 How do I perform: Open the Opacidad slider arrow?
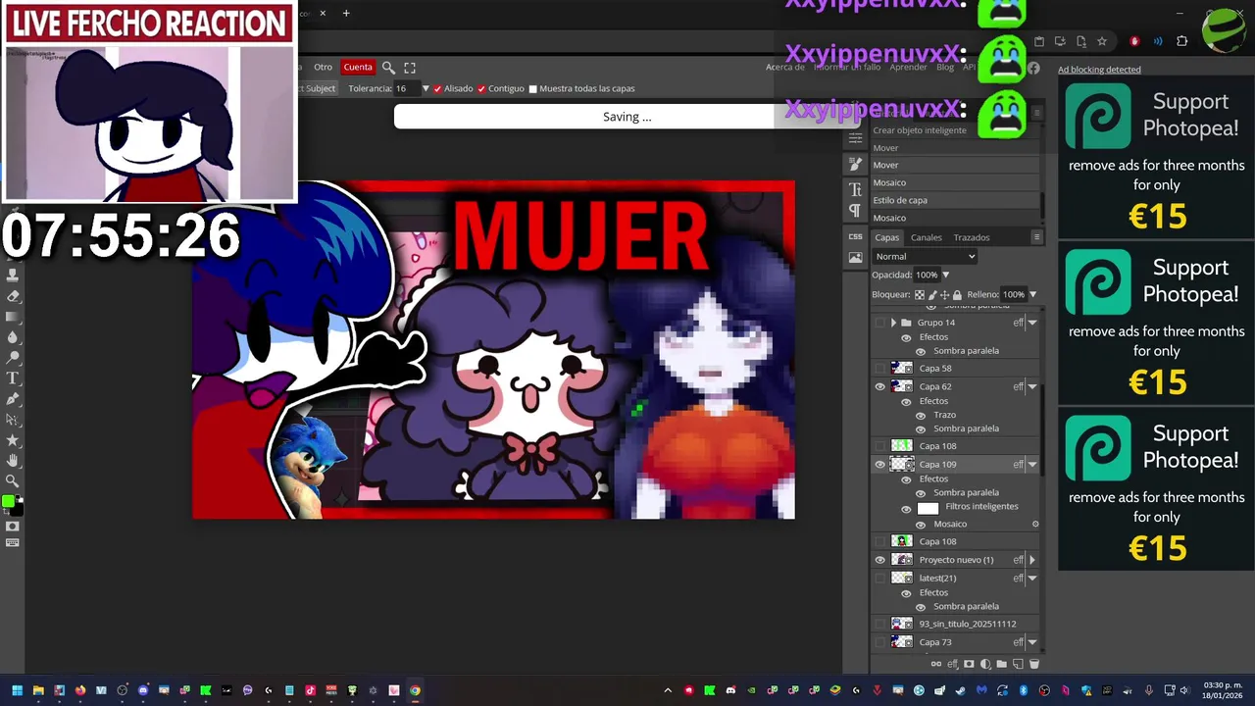point(945,275)
